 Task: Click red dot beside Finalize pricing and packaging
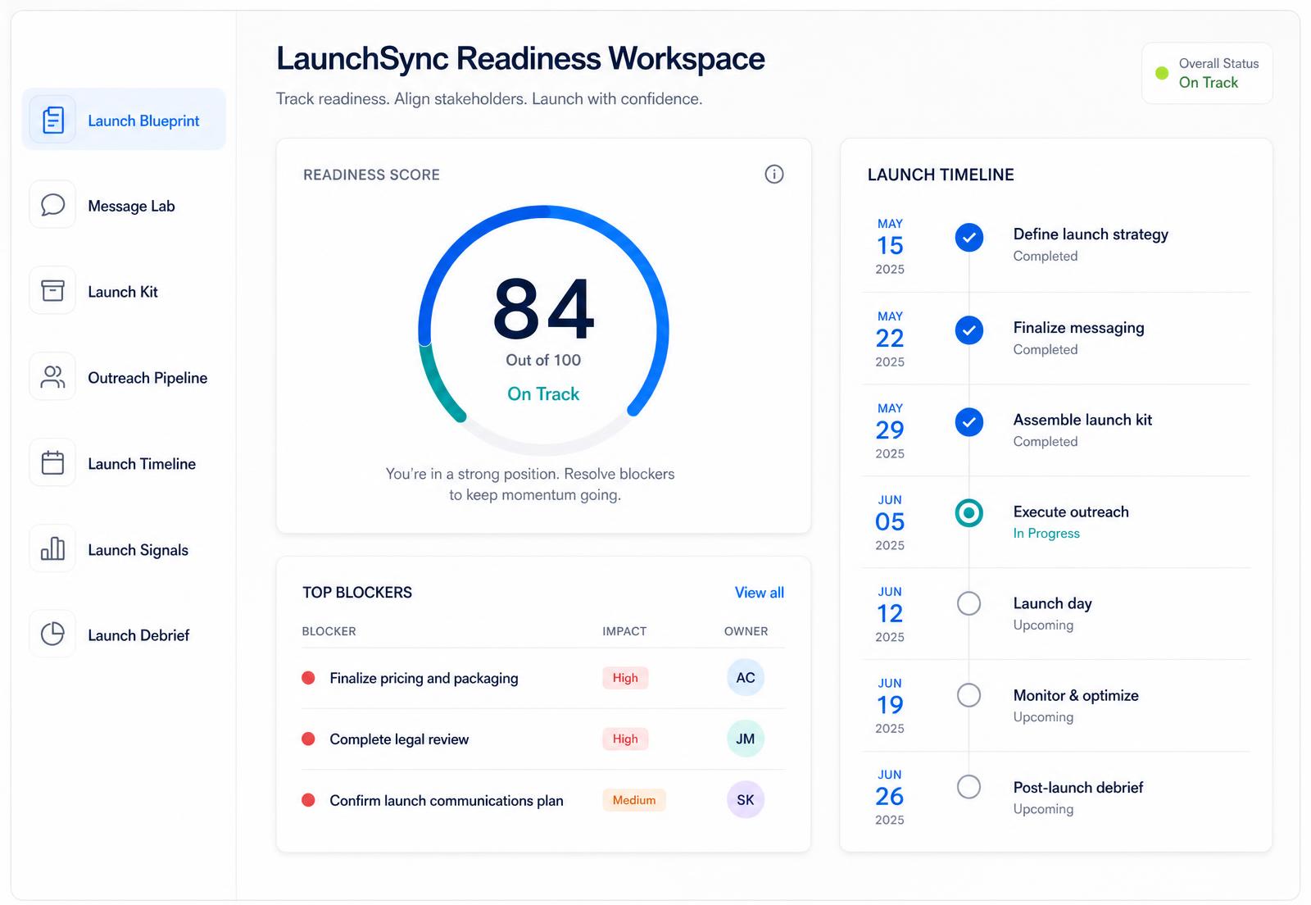coord(308,678)
